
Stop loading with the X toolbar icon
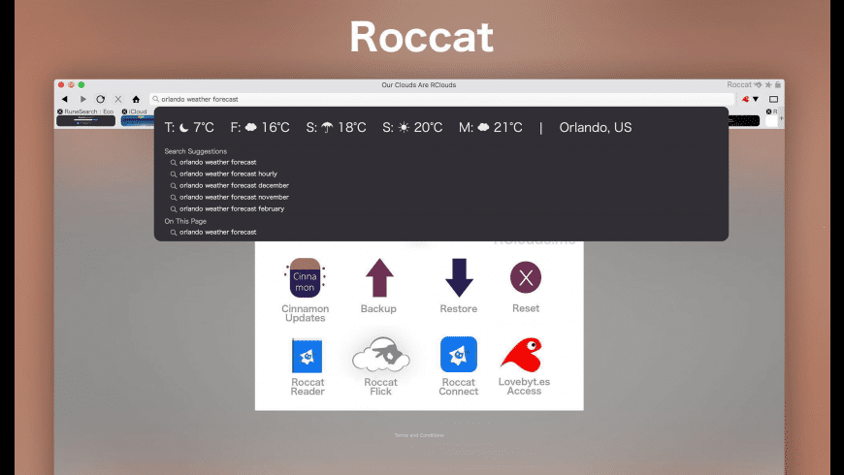click(118, 99)
